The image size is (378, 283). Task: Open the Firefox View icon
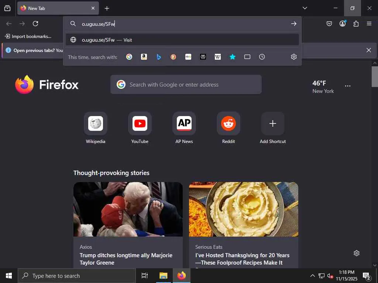pyautogui.click(x=7, y=8)
